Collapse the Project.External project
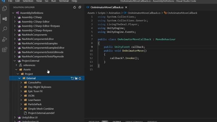The width and height of the screenshot is (217, 122). point(15,61)
